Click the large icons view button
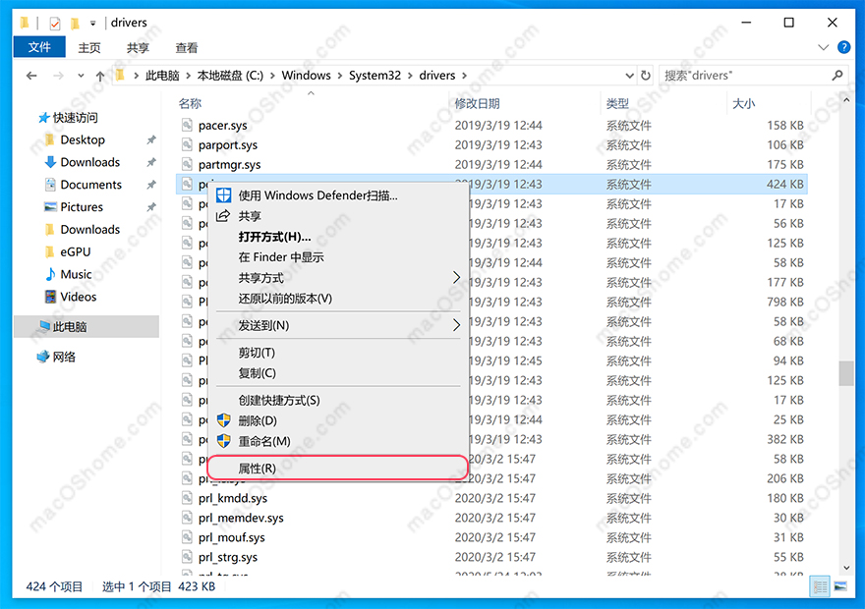The width and height of the screenshot is (865, 609). (840, 586)
